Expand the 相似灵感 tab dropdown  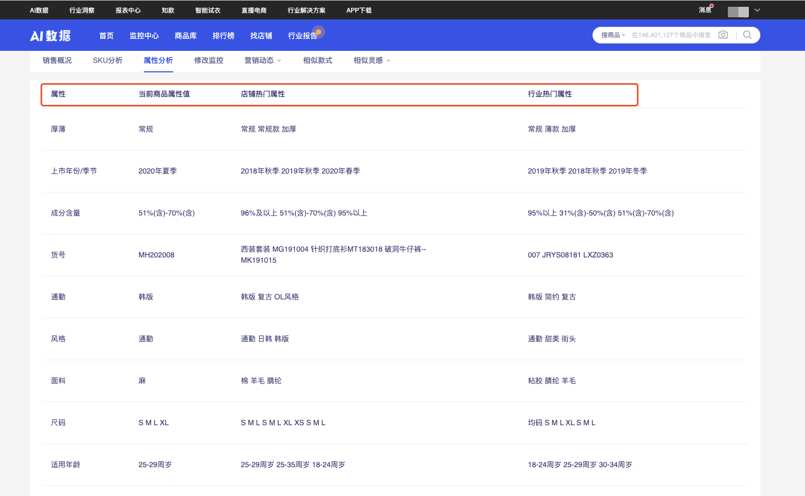pos(388,61)
